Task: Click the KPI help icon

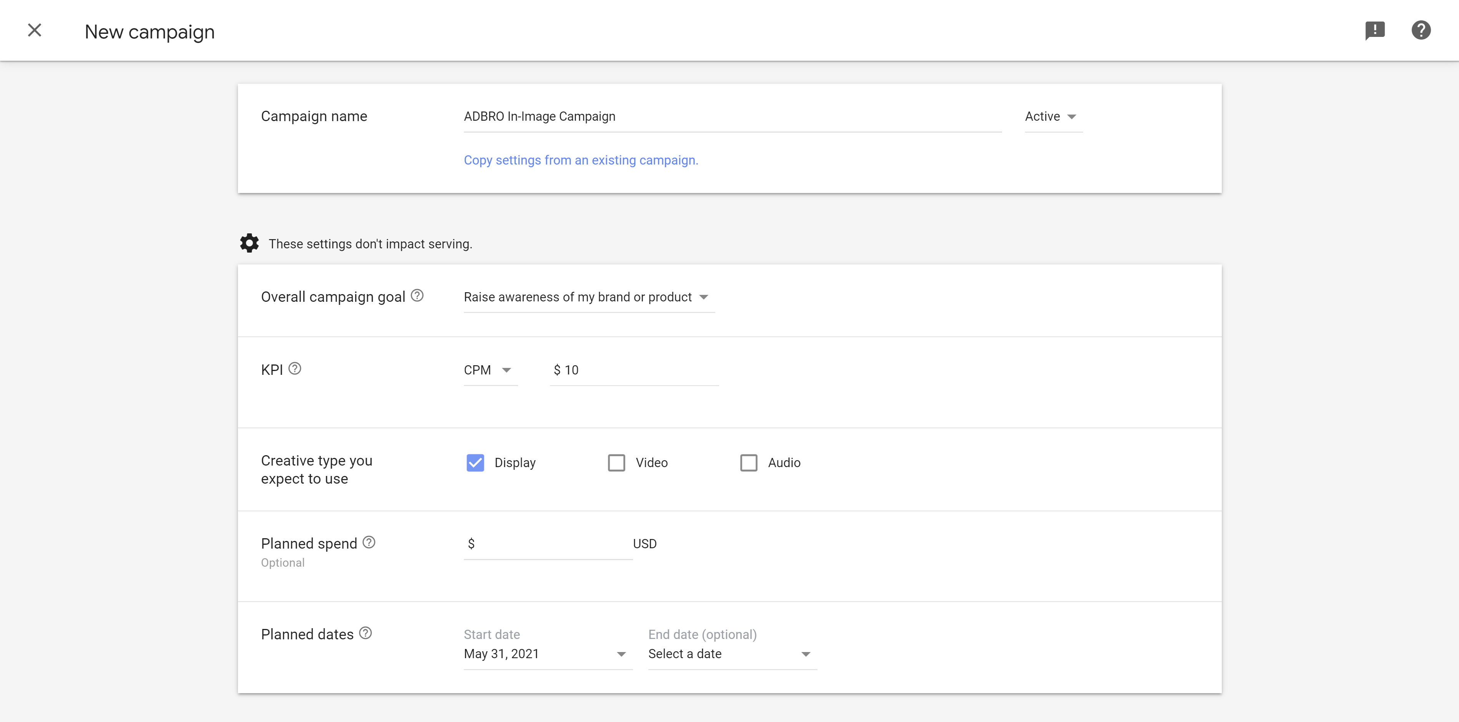Action: click(295, 368)
